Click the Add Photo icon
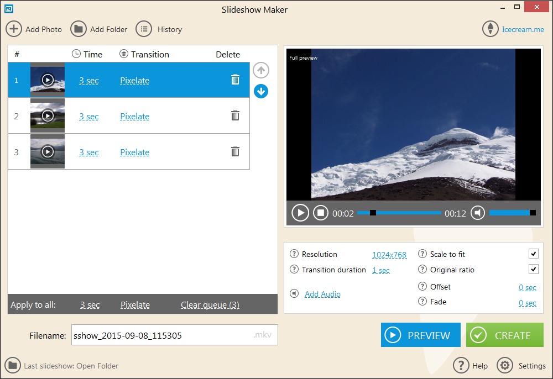The height and width of the screenshot is (379, 553). click(x=14, y=29)
